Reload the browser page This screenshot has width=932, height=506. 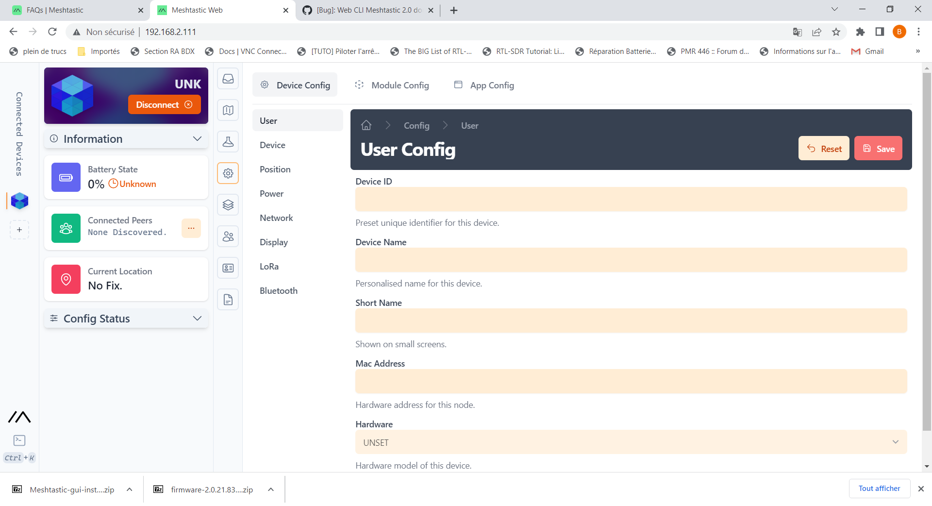[52, 32]
